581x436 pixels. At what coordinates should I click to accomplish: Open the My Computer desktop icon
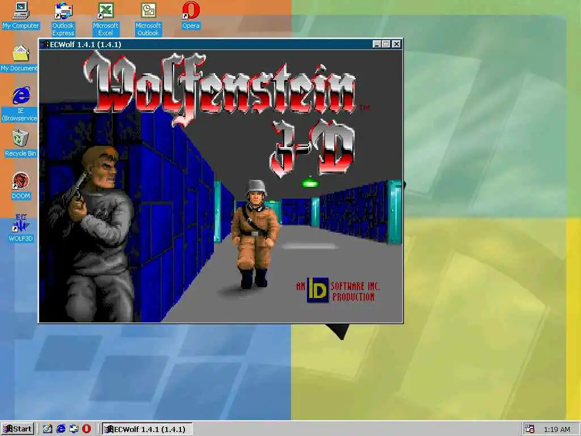click(x=21, y=15)
